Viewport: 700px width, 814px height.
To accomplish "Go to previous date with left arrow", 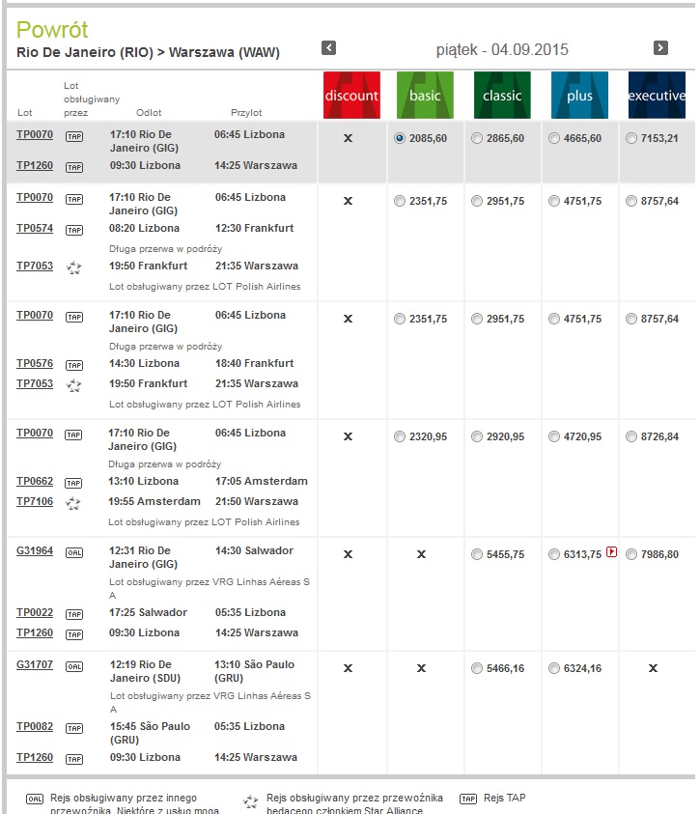I will click(328, 47).
